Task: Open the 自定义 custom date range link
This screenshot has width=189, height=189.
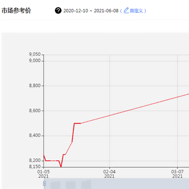Action: point(136,11)
